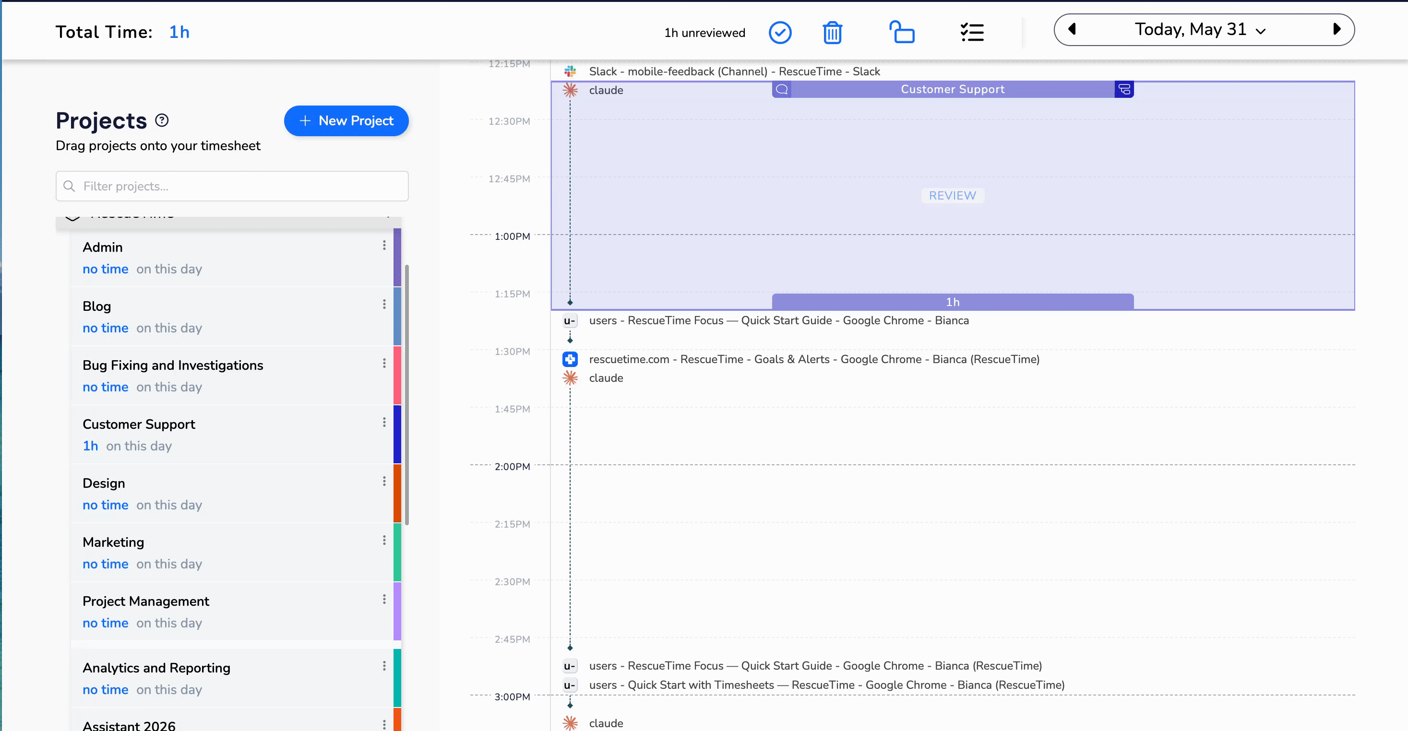Open Bug Fixing and Investigations options menu

point(384,363)
